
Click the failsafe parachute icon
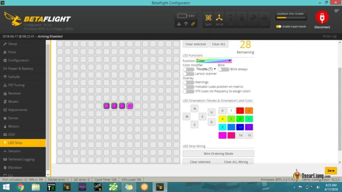coord(186,24)
